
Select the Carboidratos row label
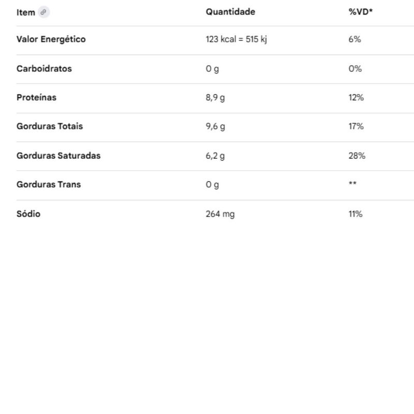(x=44, y=69)
